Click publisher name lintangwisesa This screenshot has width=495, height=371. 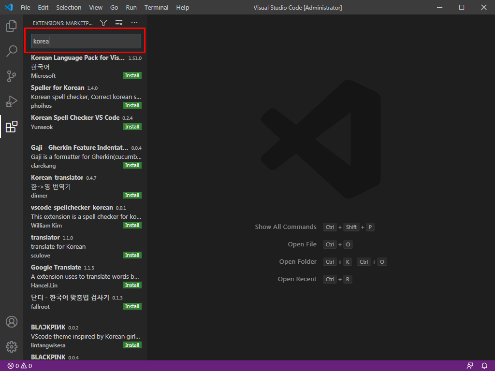pos(48,346)
